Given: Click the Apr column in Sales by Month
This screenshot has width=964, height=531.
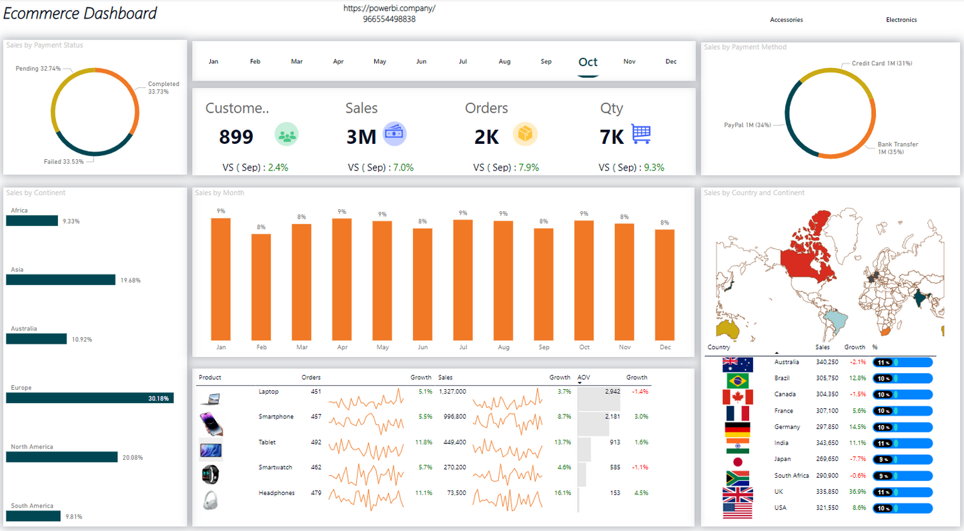Looking at the screenshot, I should tap(342, 279).
